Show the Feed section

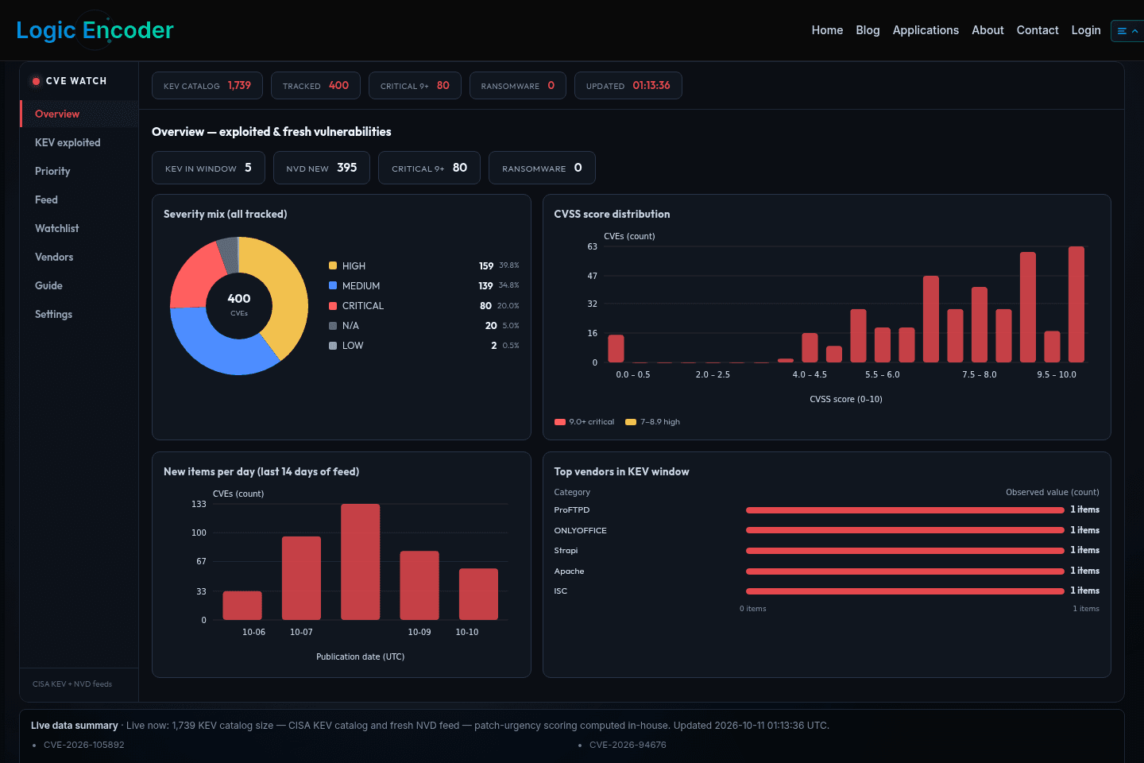tap(79, 199)
